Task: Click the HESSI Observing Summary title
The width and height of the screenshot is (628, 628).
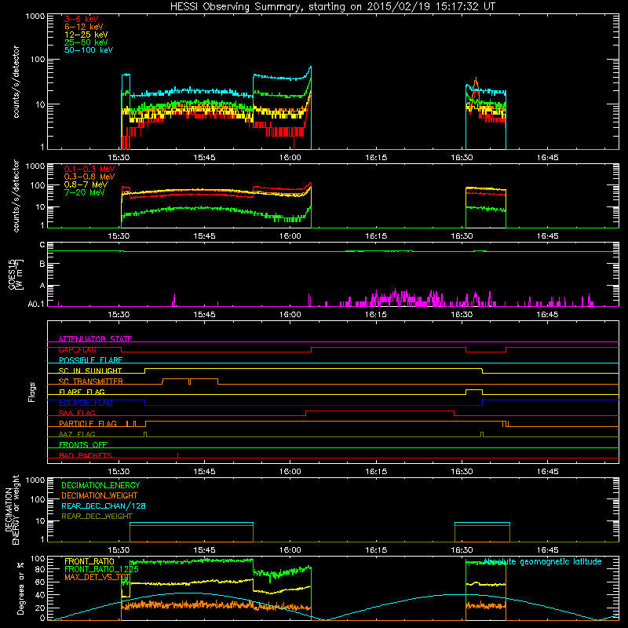Action: 333,7
